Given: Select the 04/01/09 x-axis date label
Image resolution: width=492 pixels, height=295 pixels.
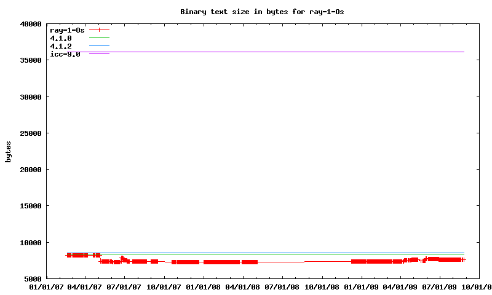Looking at the screenshot, I should click(x=401, y=286).
